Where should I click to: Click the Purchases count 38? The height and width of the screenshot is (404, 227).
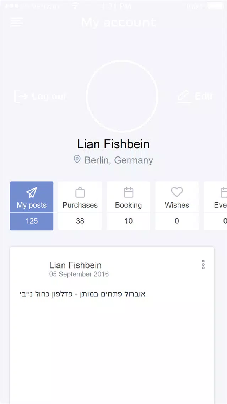[80, 221]
